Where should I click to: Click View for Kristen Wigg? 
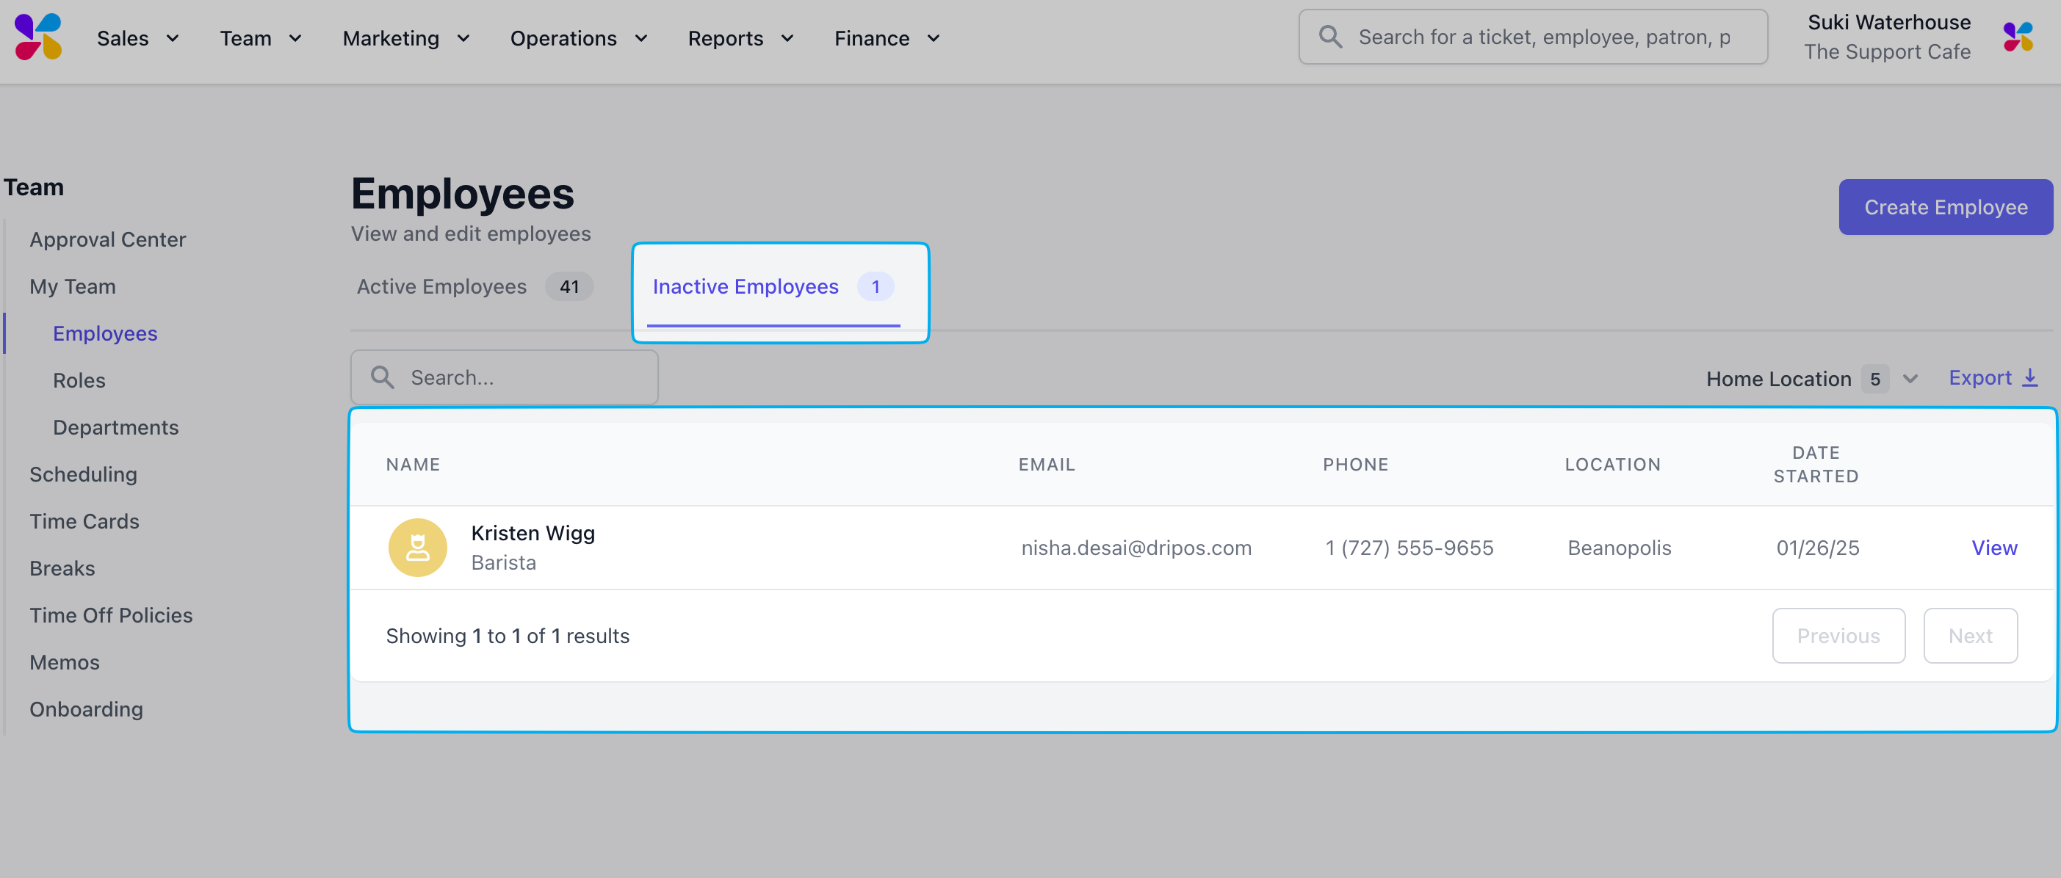pos(1995,548)
